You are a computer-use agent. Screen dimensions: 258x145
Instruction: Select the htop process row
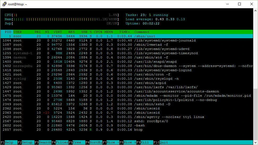pos(127,130)
